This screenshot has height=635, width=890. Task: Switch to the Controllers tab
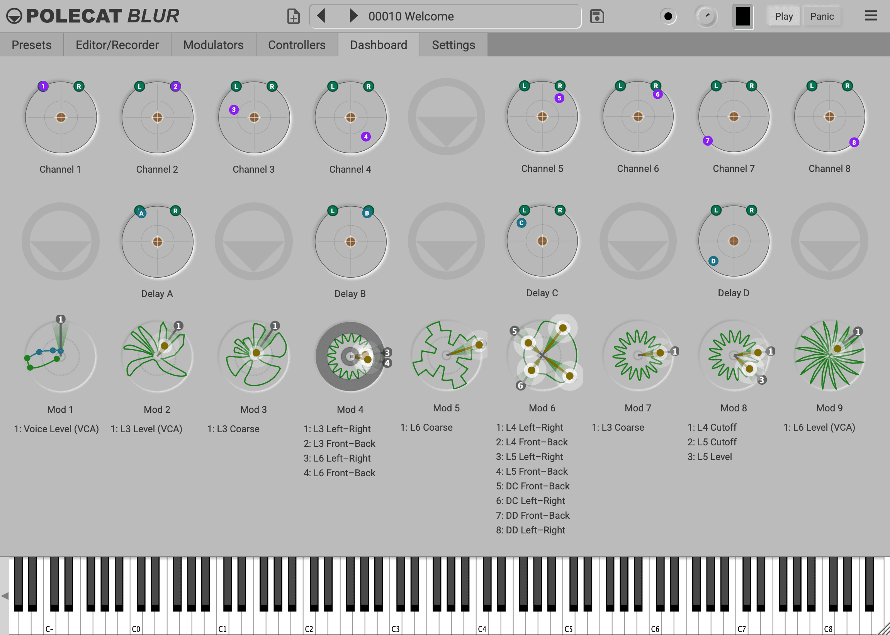click(297, 45)
